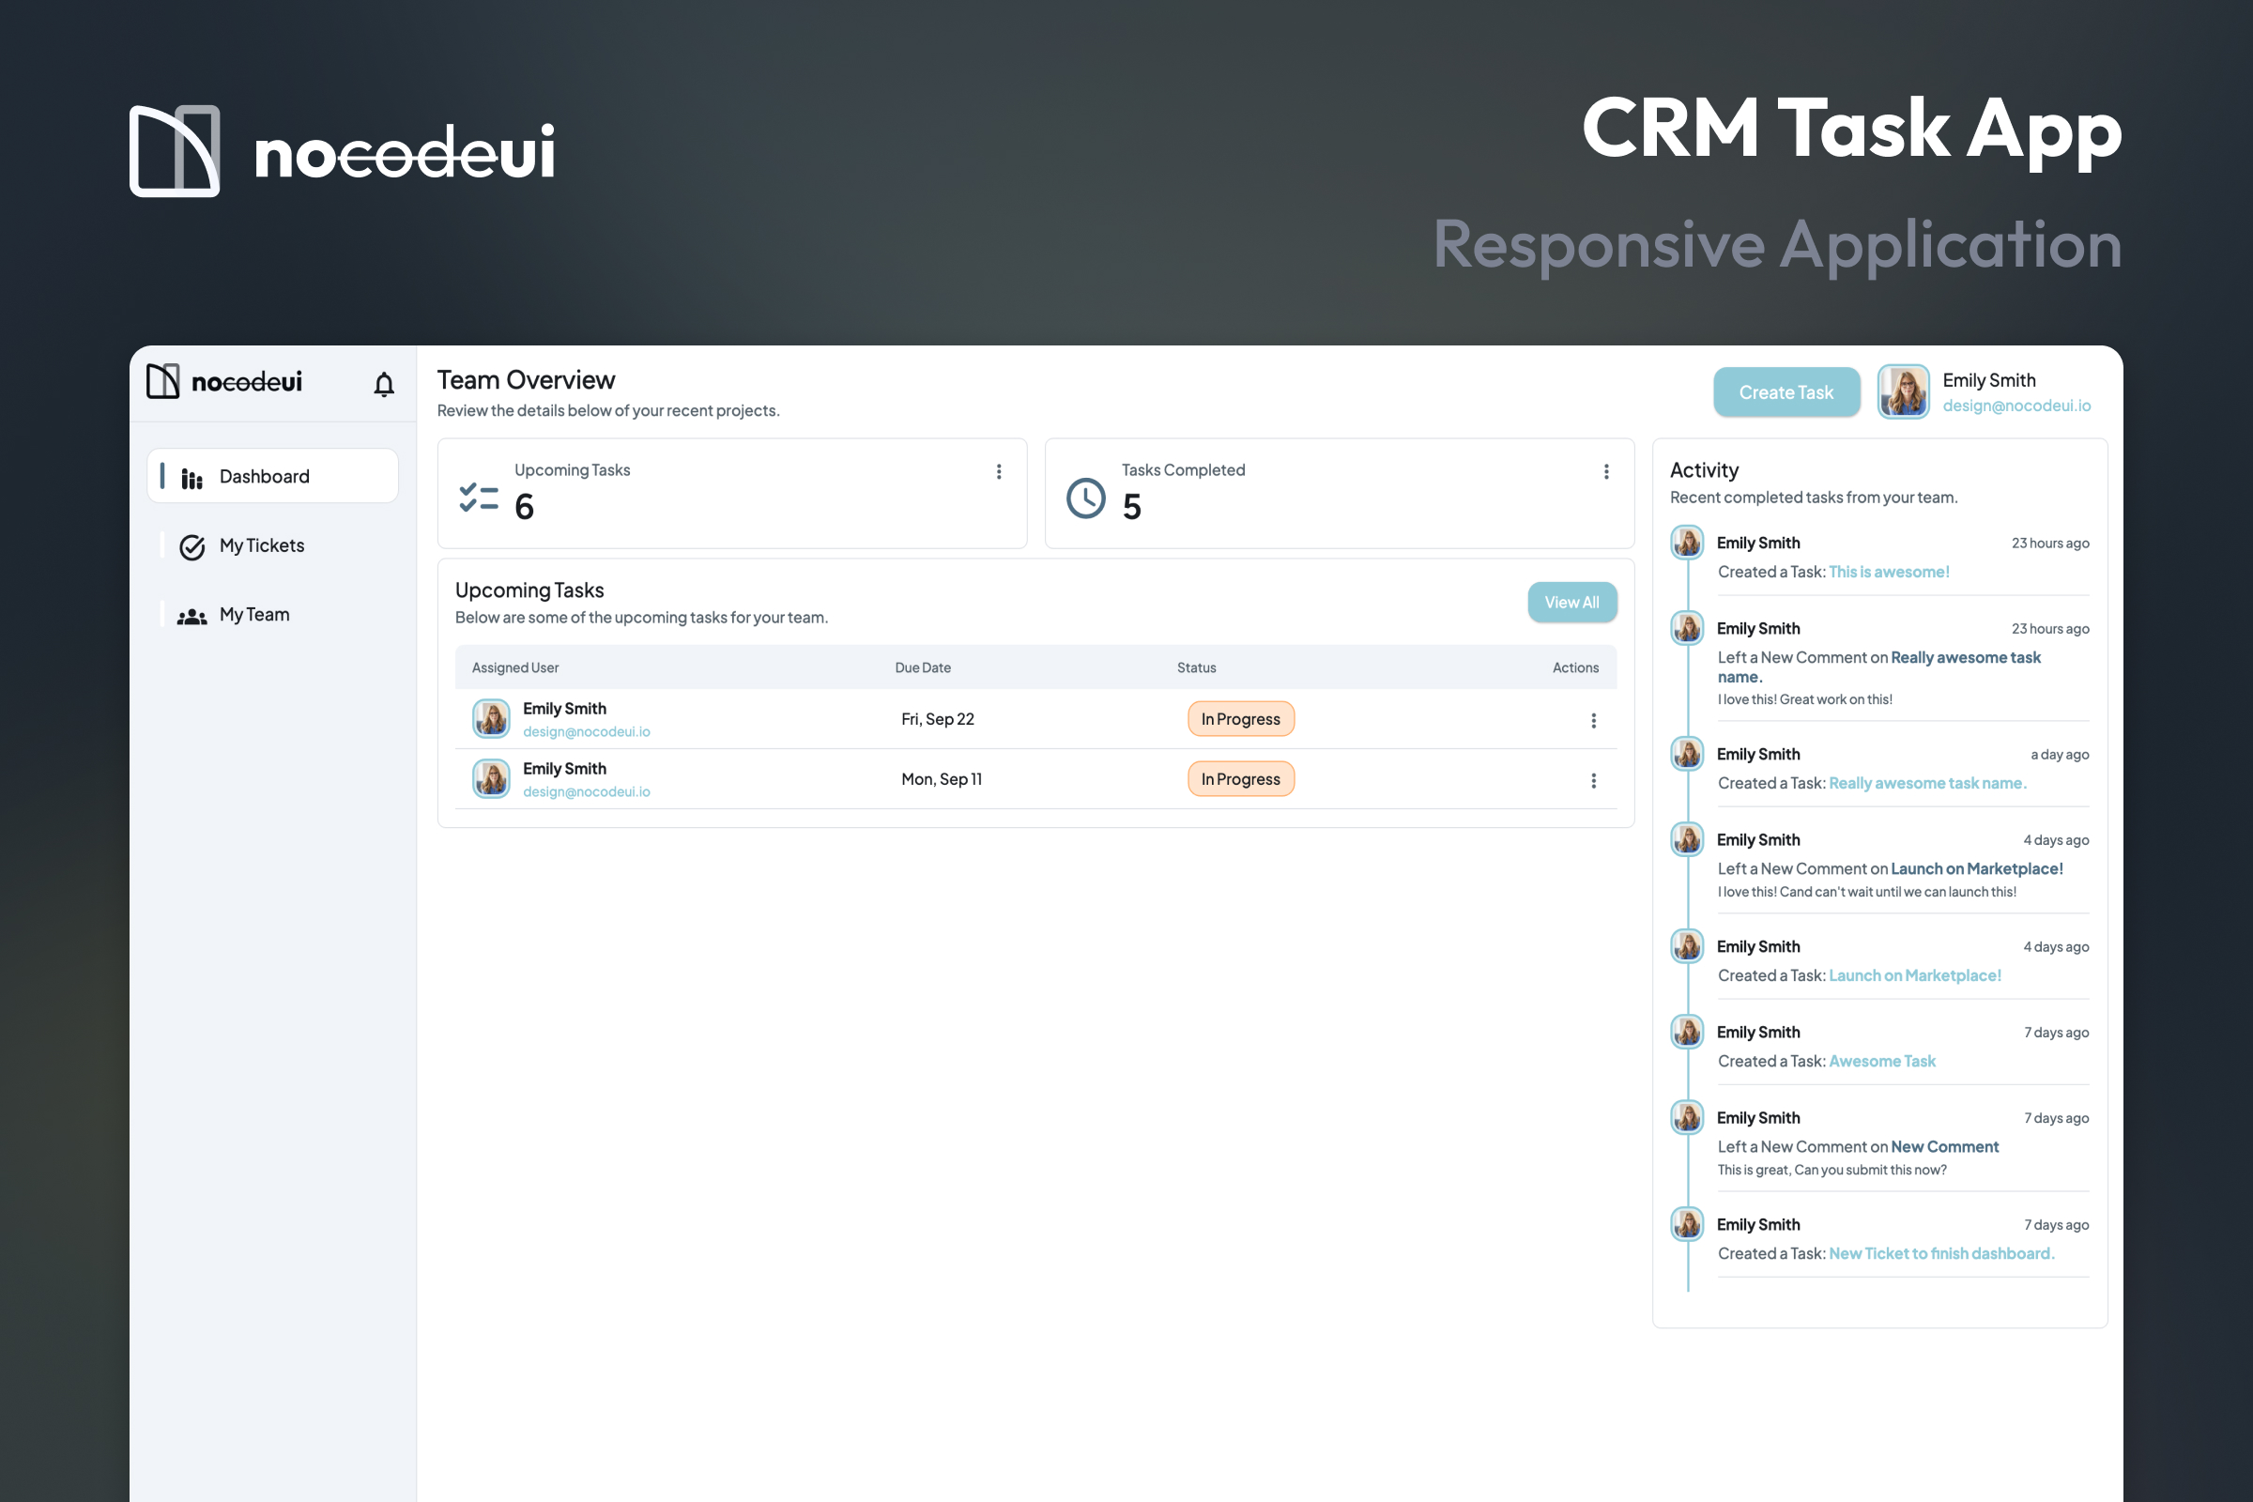Viewport: 2253px width, 1502px height.
Task: Navigate to the My Team section
Action: pos(253,615)
